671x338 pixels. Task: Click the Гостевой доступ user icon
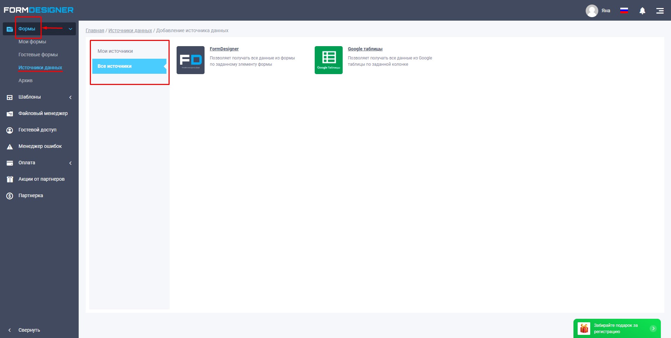pos(10,130)
